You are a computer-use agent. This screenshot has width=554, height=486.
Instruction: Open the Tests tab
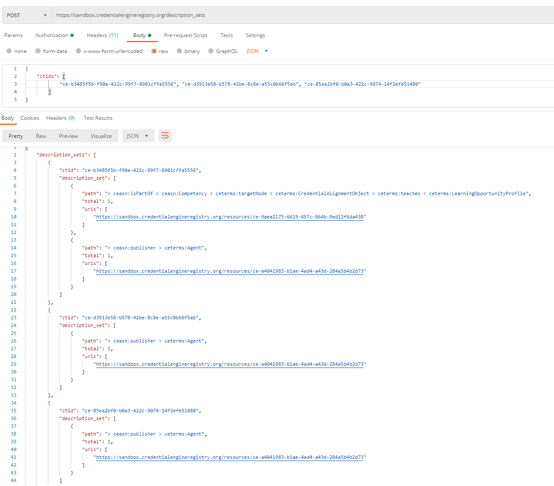pos(226,35)
